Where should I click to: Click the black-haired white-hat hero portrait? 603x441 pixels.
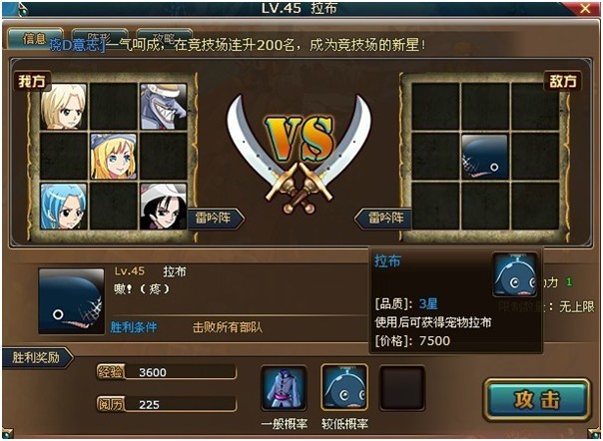tap(164, 207)
